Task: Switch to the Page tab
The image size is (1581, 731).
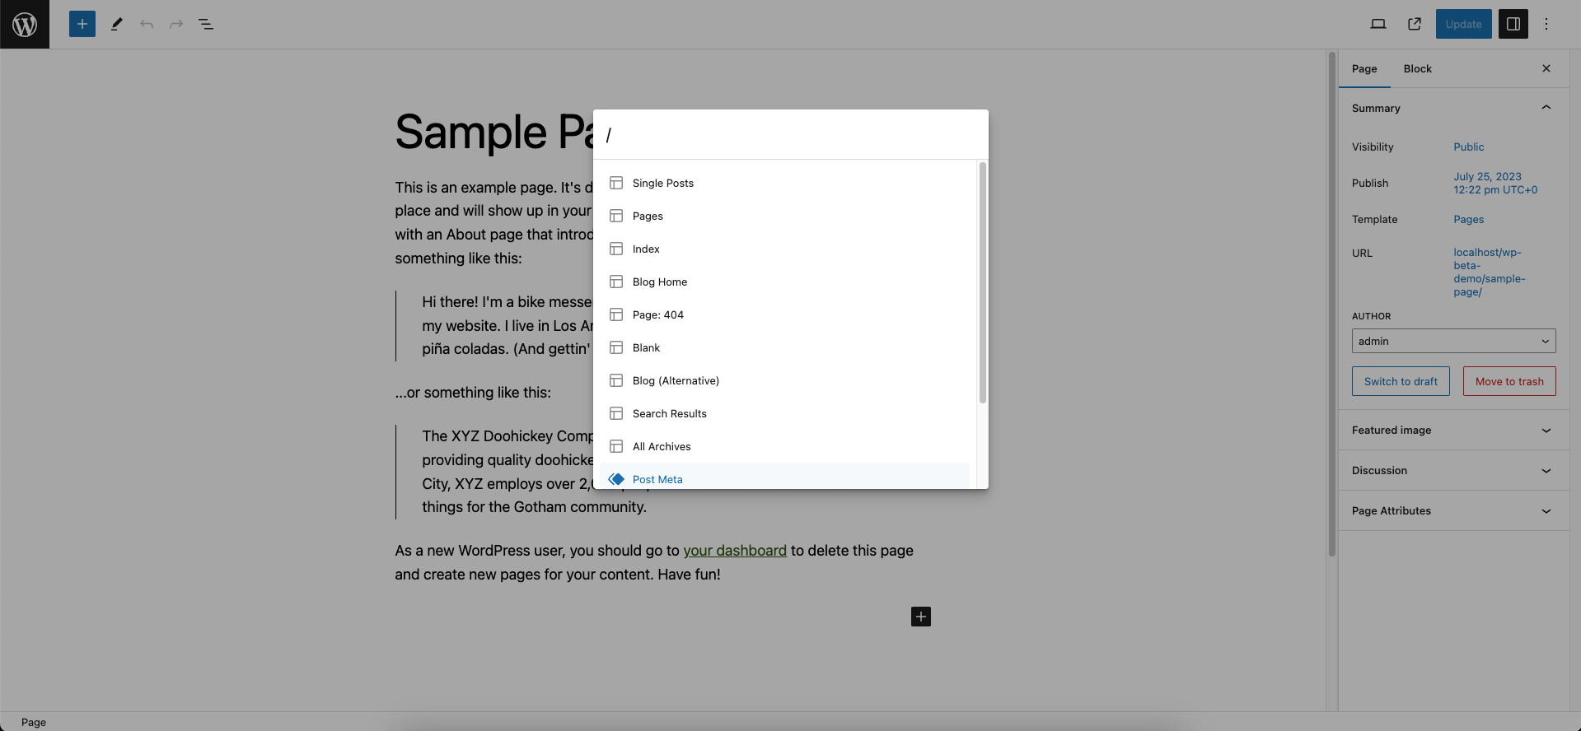Action: tap(1364, 68)
